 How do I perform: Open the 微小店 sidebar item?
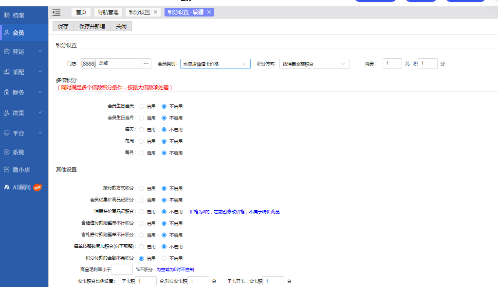pos(24,170)
